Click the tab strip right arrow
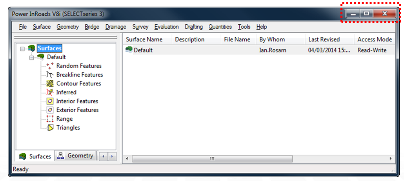 pyautogui.click(x=111, y=156)
